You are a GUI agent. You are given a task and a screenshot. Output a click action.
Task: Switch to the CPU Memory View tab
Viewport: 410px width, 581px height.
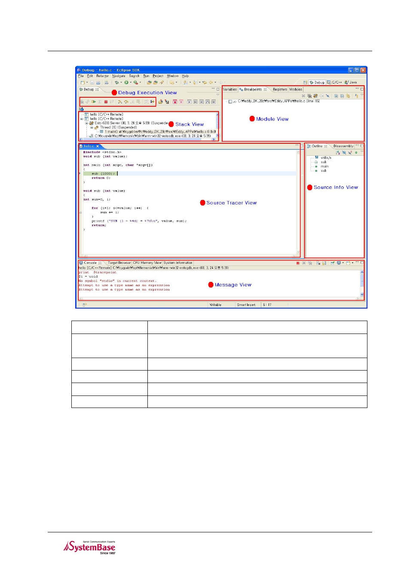pos(147,263)
